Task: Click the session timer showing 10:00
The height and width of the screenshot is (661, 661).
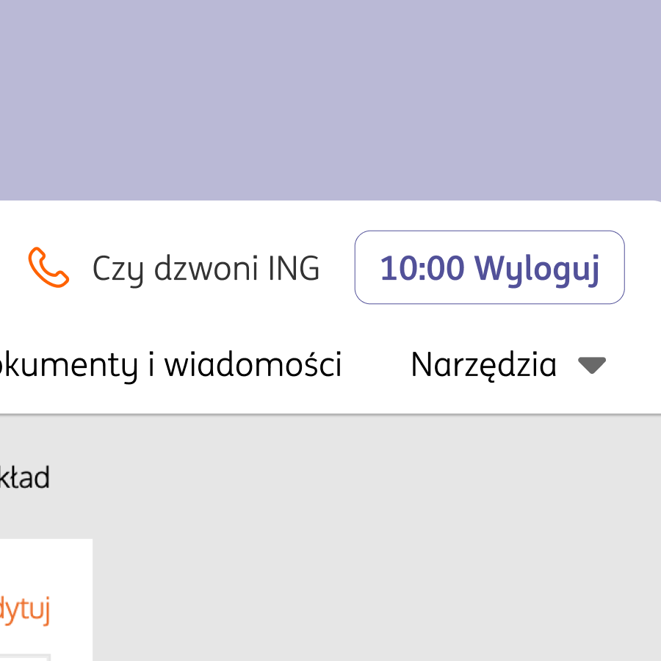Action: tap(422, 268)
